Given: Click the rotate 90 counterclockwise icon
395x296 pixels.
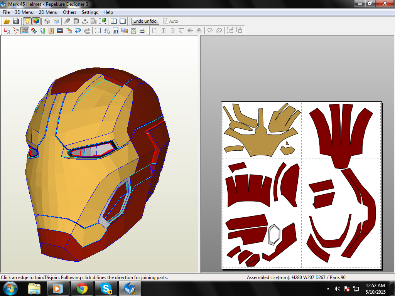Looking at the screenshot, I should (x=210, y=30).
